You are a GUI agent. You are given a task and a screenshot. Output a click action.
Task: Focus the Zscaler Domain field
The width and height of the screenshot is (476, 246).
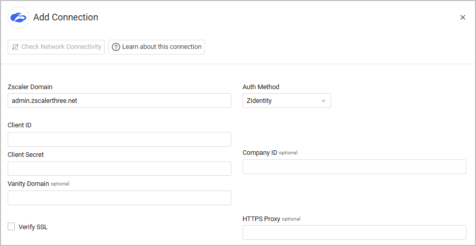pos(120,101)
